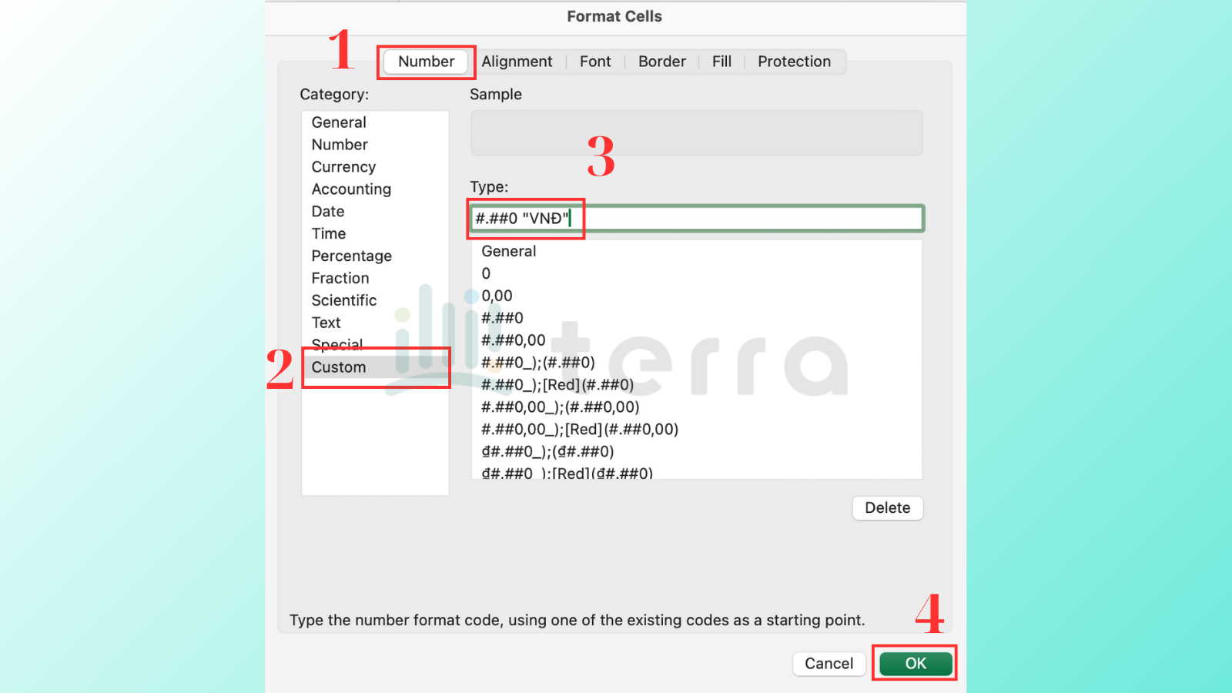Open the Fill tab
The width and height of the screenshot is (1232, 693).
[721, 62]
